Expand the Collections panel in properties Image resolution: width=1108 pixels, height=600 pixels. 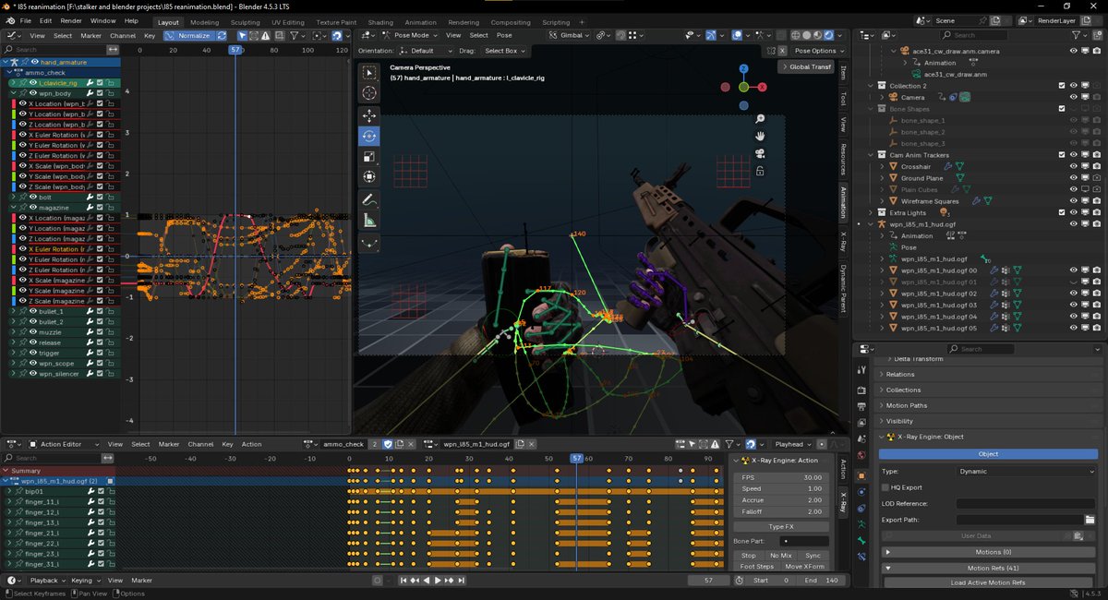click(x=987, y=390)
